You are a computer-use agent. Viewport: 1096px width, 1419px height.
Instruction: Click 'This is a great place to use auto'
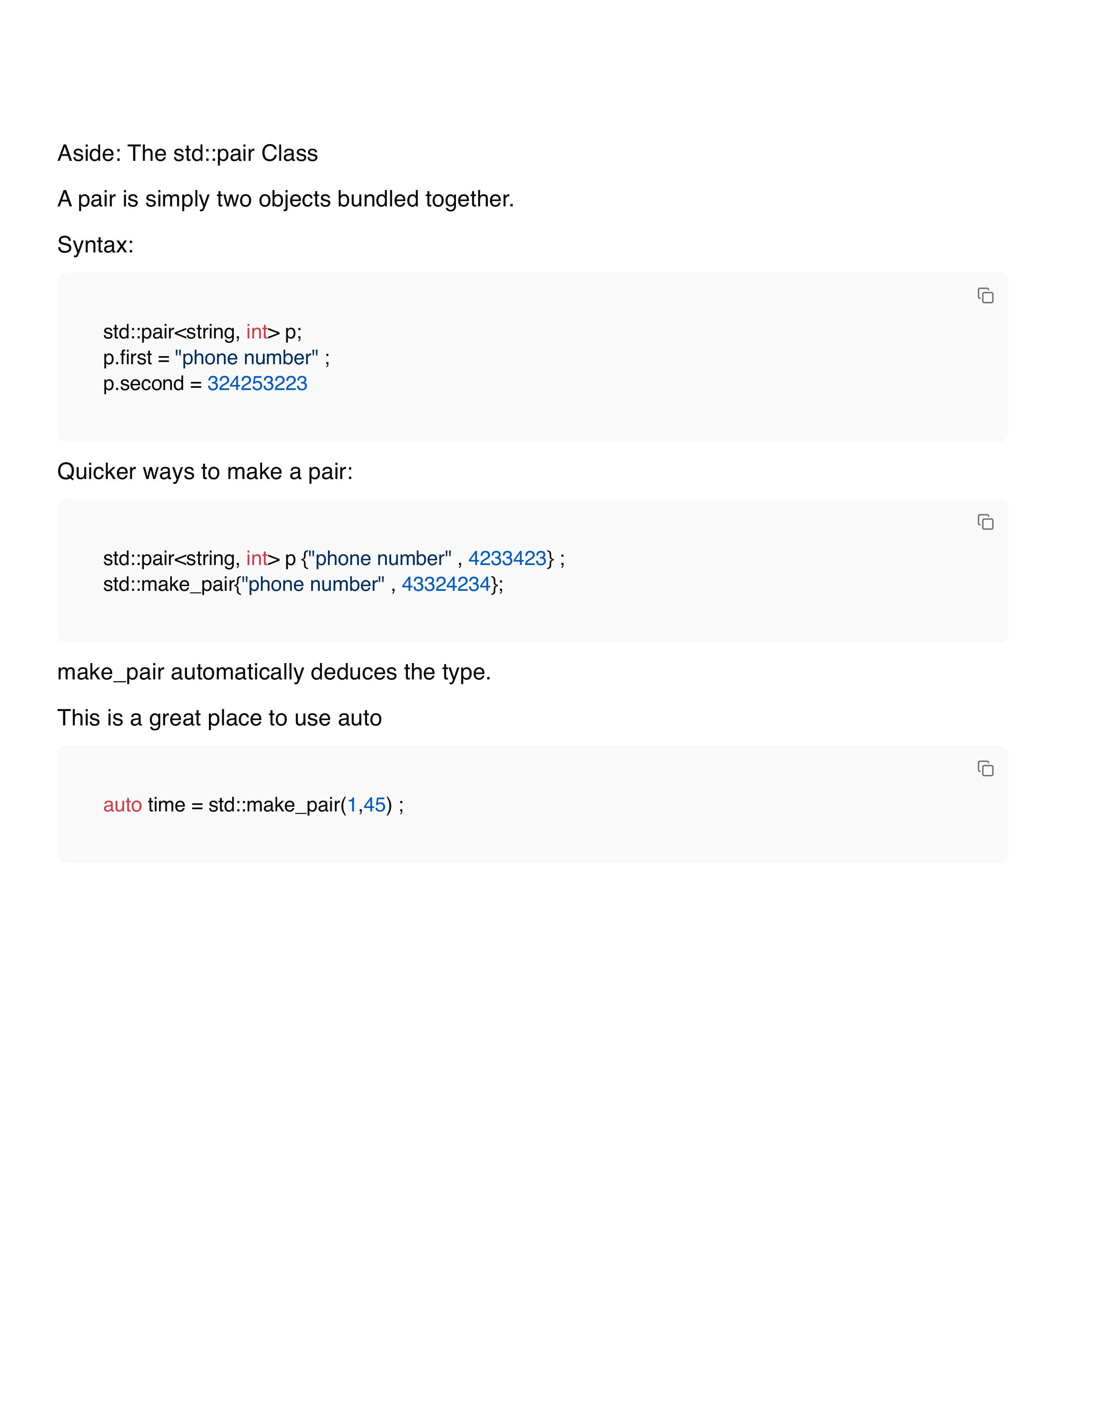220,718
